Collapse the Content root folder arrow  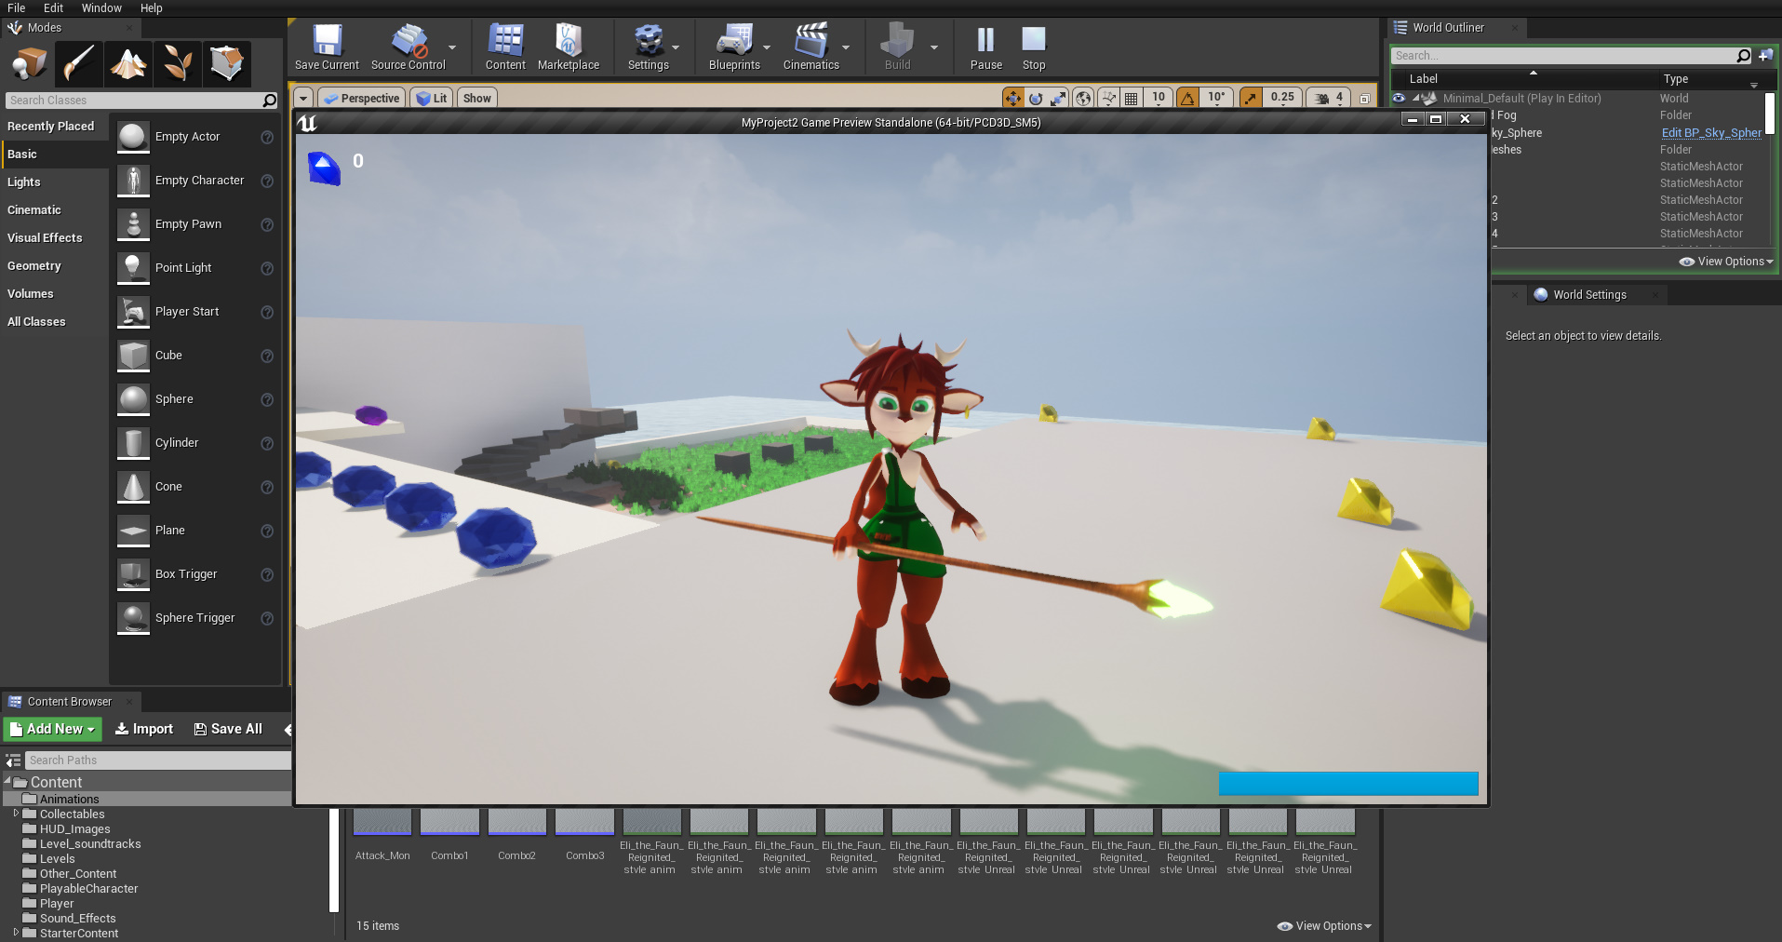8,781
